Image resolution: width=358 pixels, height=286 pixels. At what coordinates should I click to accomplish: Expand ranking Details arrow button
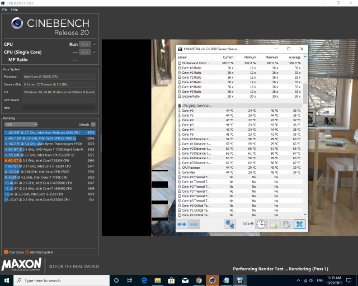pos(93,125)
